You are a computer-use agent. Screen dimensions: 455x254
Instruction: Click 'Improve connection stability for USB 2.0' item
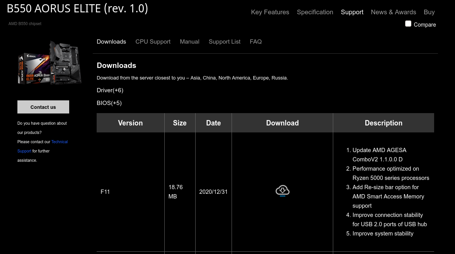pos(389,220)
